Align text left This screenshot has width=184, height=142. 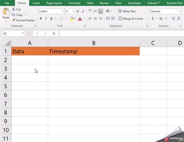(90, 19)
